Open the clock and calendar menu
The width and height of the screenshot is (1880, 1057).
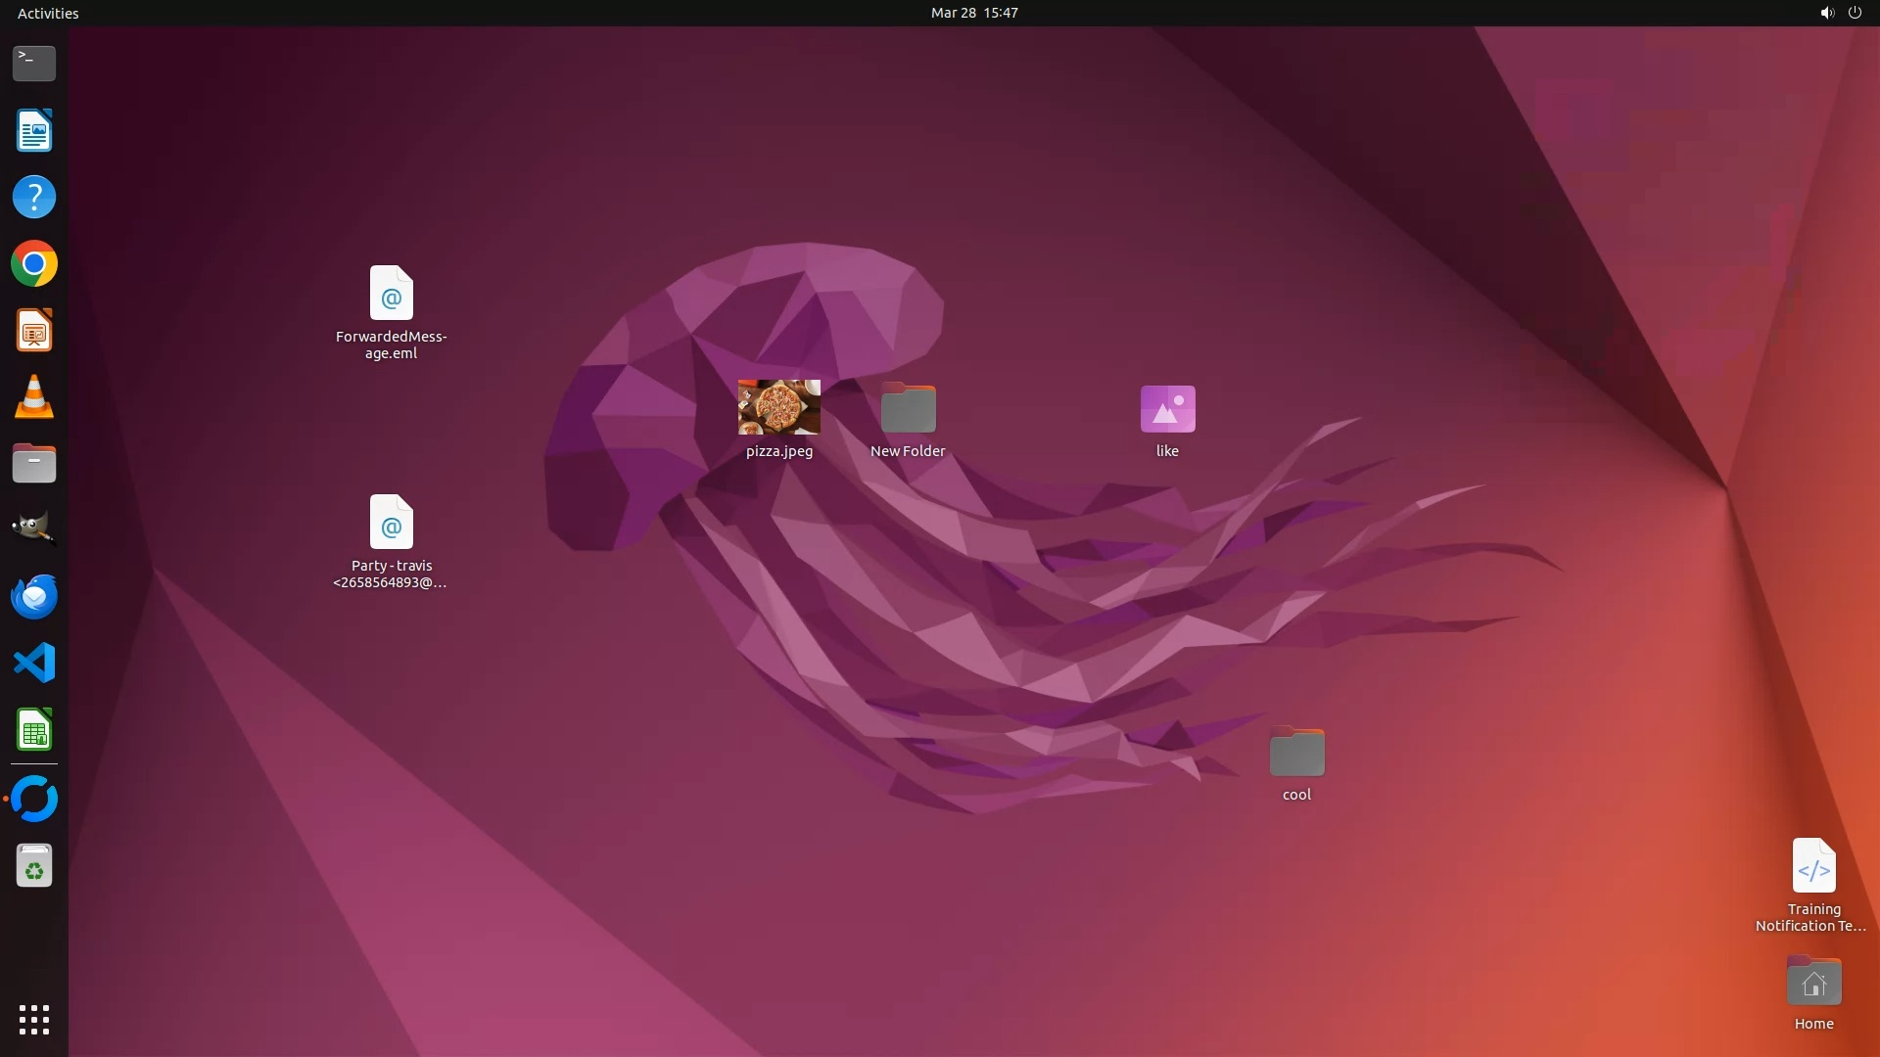click(973, 13)
